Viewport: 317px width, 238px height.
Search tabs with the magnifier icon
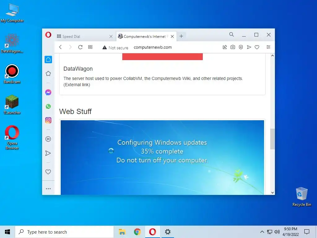pyautogui.click(x=232, y=35)
